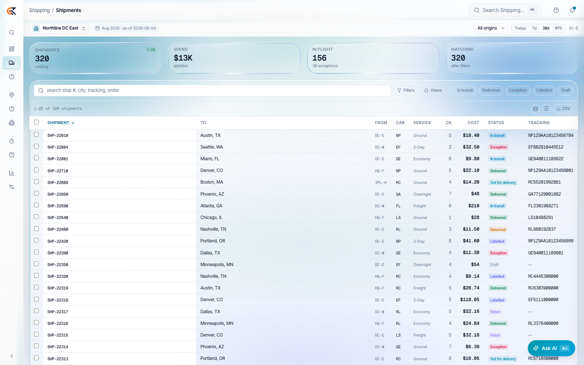Check the box for SHP-22710
Screen dimensions: 584x365
[36, 170]
